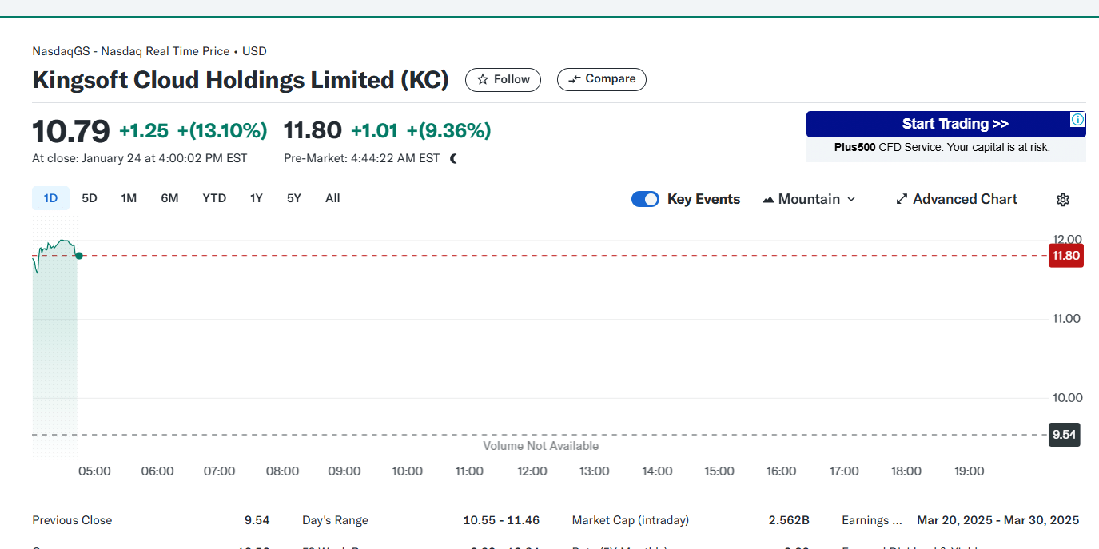Select the 1D range tab
The image size is (1099, 549).
pos(50,198)
